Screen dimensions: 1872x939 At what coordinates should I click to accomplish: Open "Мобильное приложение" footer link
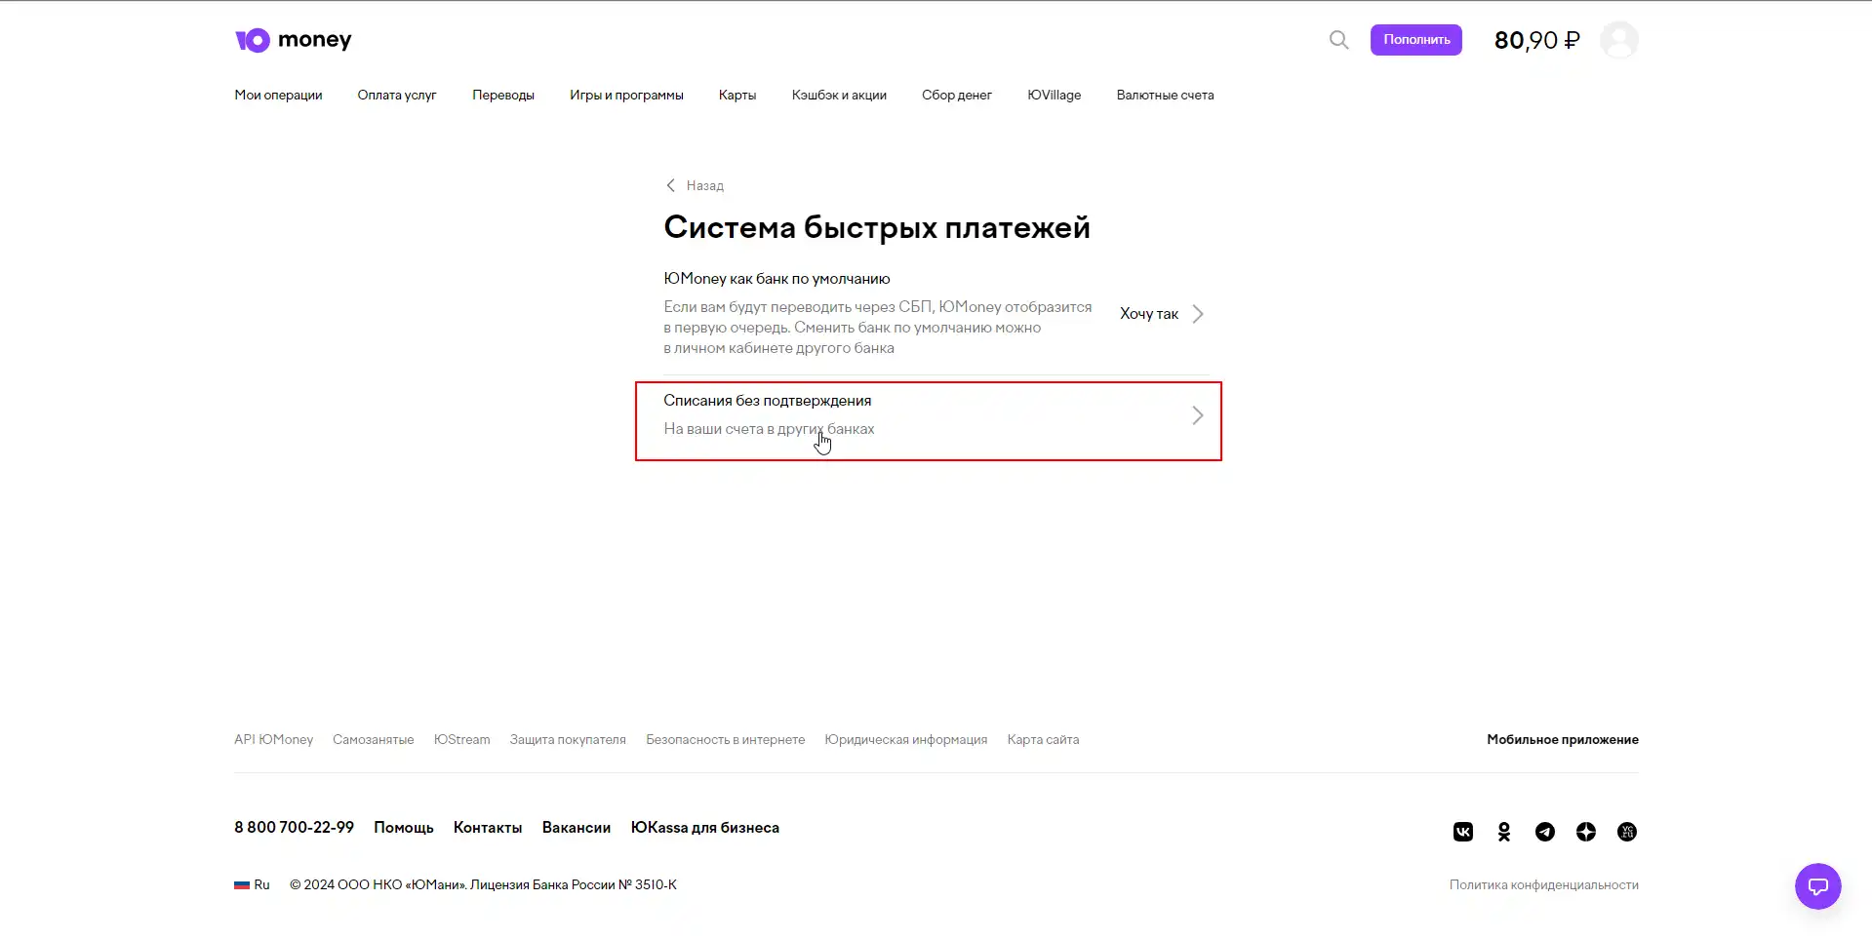point(1562,740)
